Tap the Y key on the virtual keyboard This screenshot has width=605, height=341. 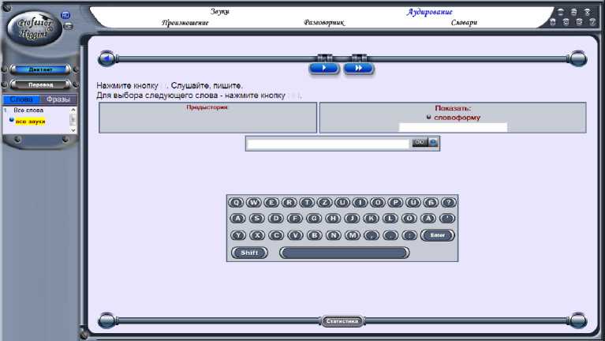pyautogui.click(x=238, y=235)
